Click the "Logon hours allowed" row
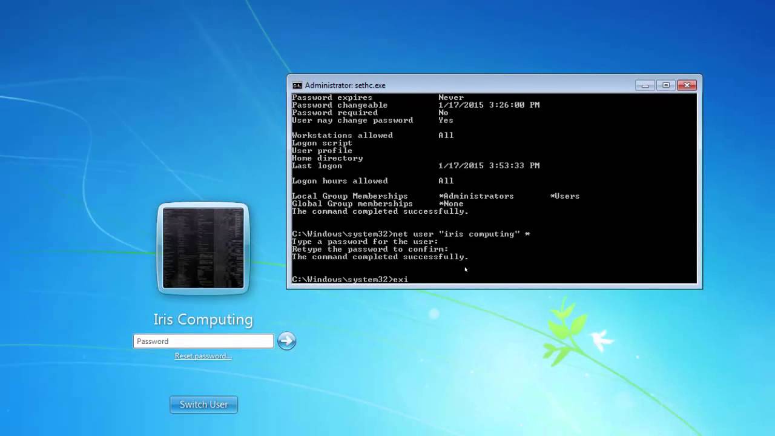 (339, 181)
